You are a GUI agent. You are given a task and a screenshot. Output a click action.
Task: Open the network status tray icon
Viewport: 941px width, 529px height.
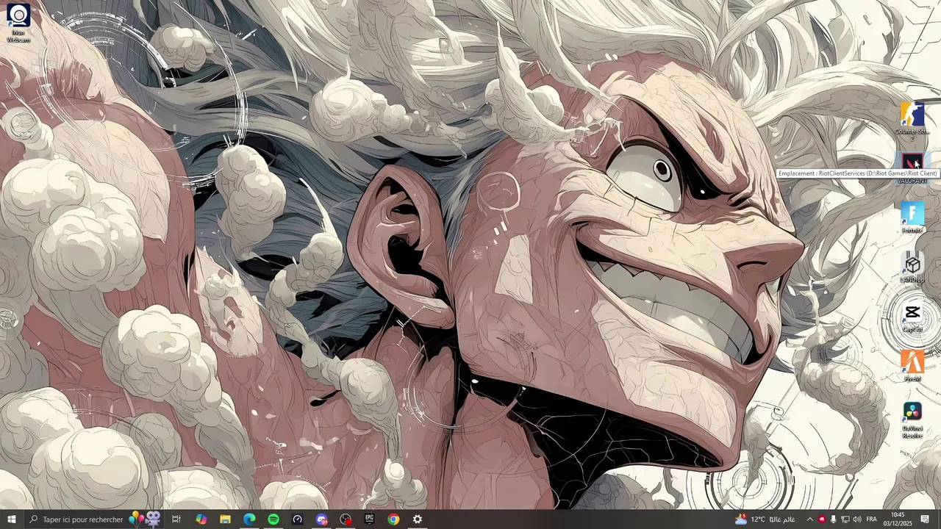pyautogui.click(x=845, y=519)
